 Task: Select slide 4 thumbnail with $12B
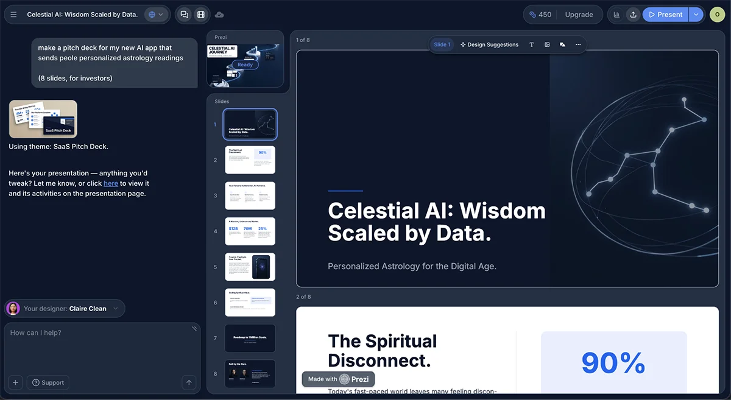[x=250, y=231]
